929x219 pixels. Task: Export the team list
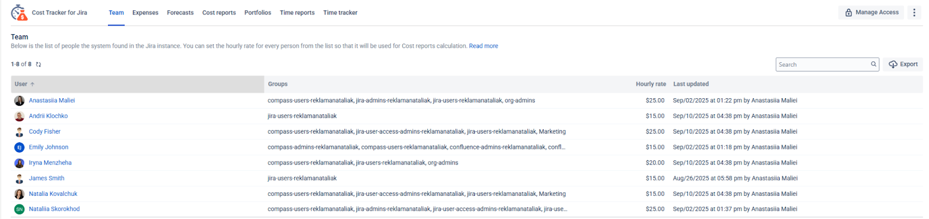[903, 64]
